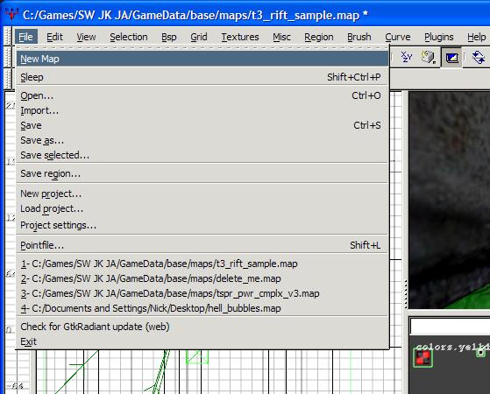The width and height of the screenshot is (490, 394).
Task: Open the Grid menu
Action: coord(199,37)
